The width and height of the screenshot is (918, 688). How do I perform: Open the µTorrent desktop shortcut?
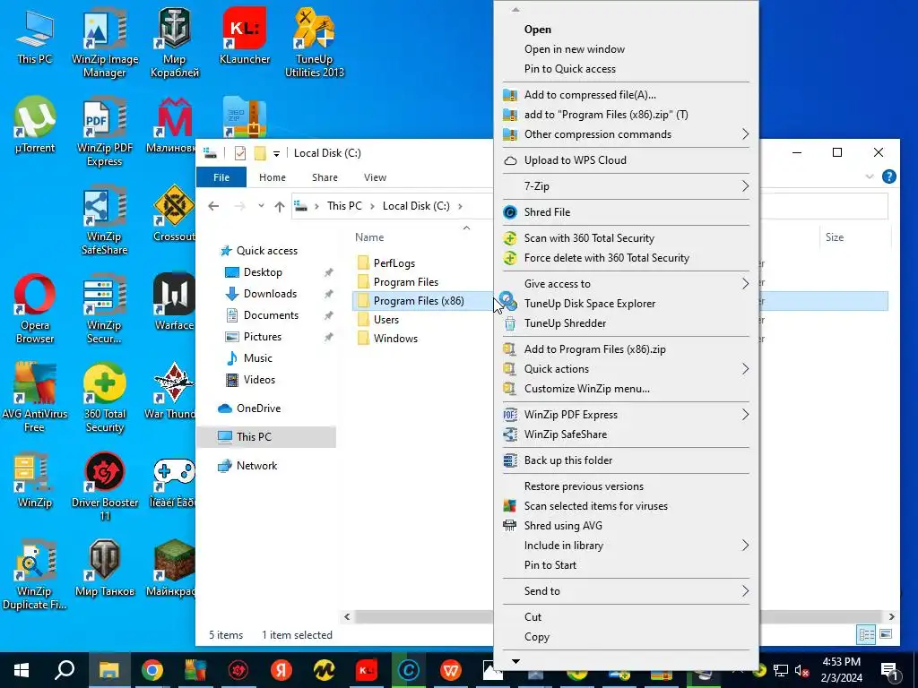(35, 124)
